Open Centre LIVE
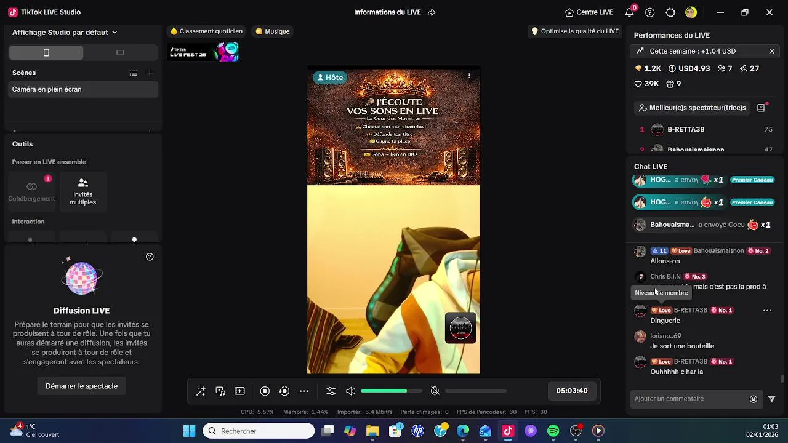This screenshot has width=788, height=443. 589,12
